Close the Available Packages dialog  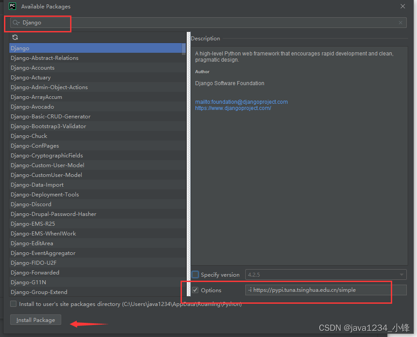[403, 6]
